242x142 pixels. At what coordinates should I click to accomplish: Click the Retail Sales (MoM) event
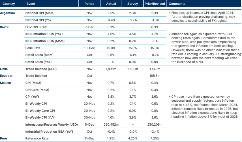coord(39,55)
